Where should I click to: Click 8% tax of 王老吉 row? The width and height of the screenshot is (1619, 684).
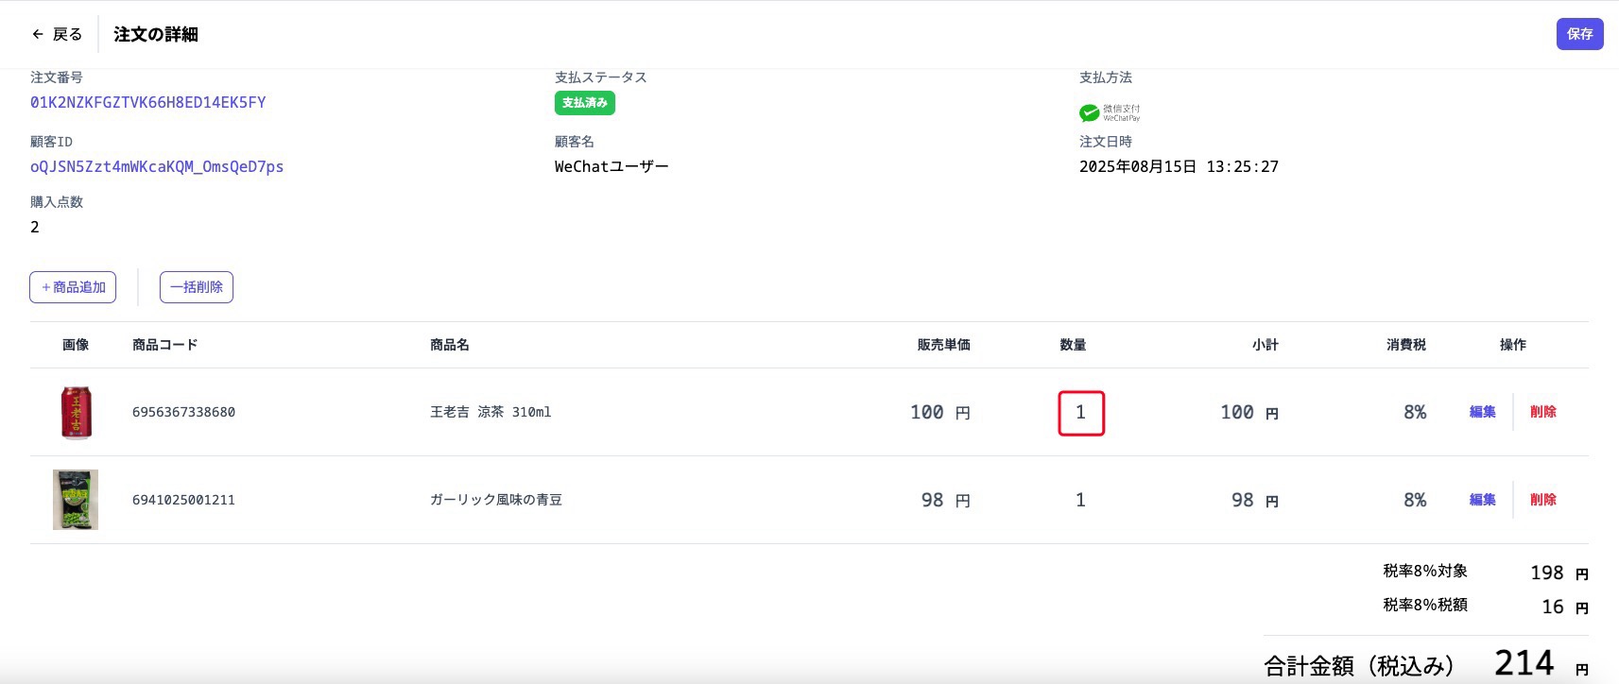pos(1415,412)
